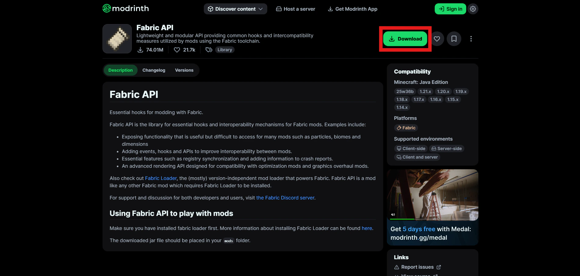The height and width of the screenshot is (276, 580).
Task: Unmute the Medal advertisement video
Action: coord(394,214)
